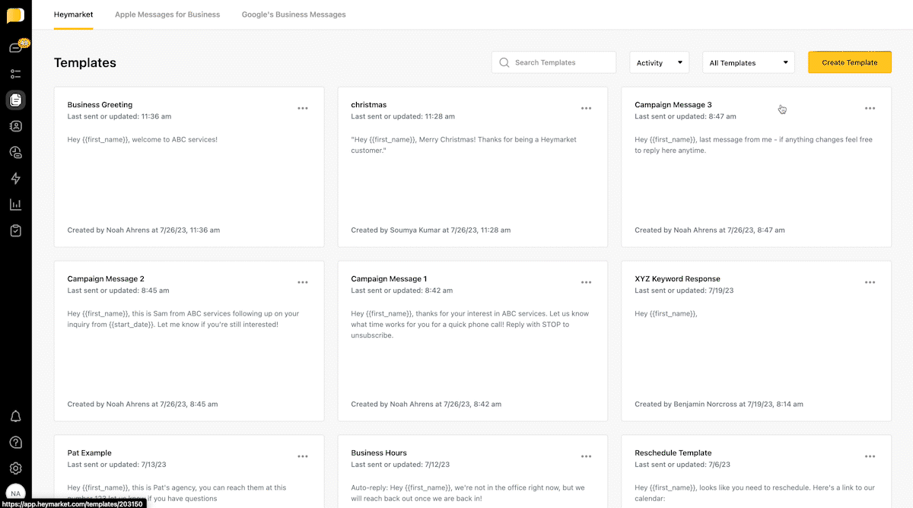Open the Chats icon in the sidebar
This screenshot has height=508, width=913.
(x=15, y=46)
